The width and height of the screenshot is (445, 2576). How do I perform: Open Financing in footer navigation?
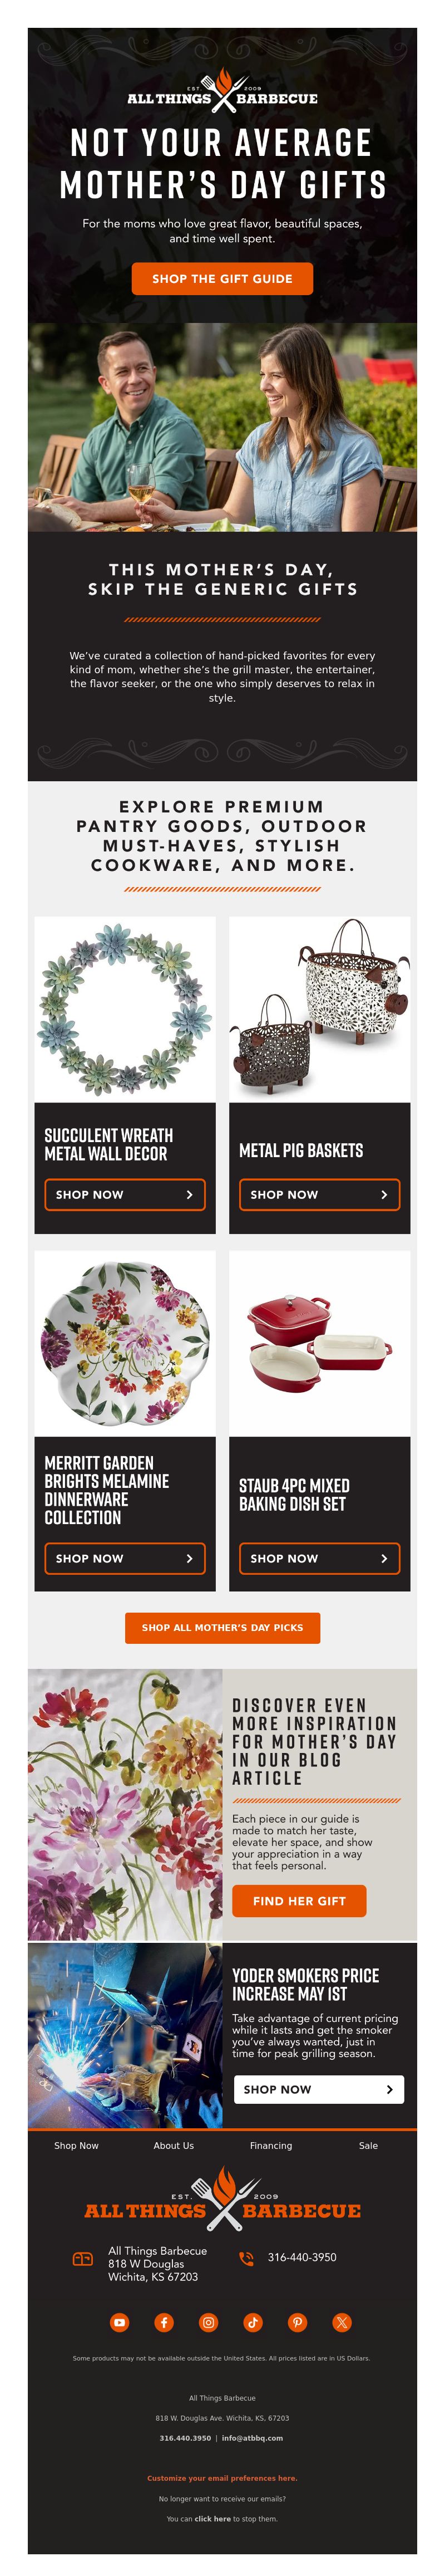(271, 2146)
